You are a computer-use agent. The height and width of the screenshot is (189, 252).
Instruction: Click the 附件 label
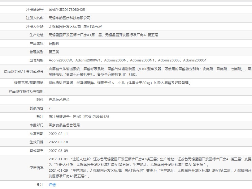pyautogui.click(x=40, y=100)
